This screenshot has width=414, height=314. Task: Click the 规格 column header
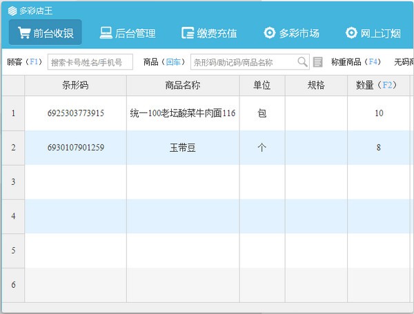[x=316, y=86]
